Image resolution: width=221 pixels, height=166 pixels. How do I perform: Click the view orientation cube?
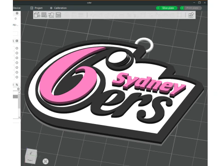coord(31,156)
